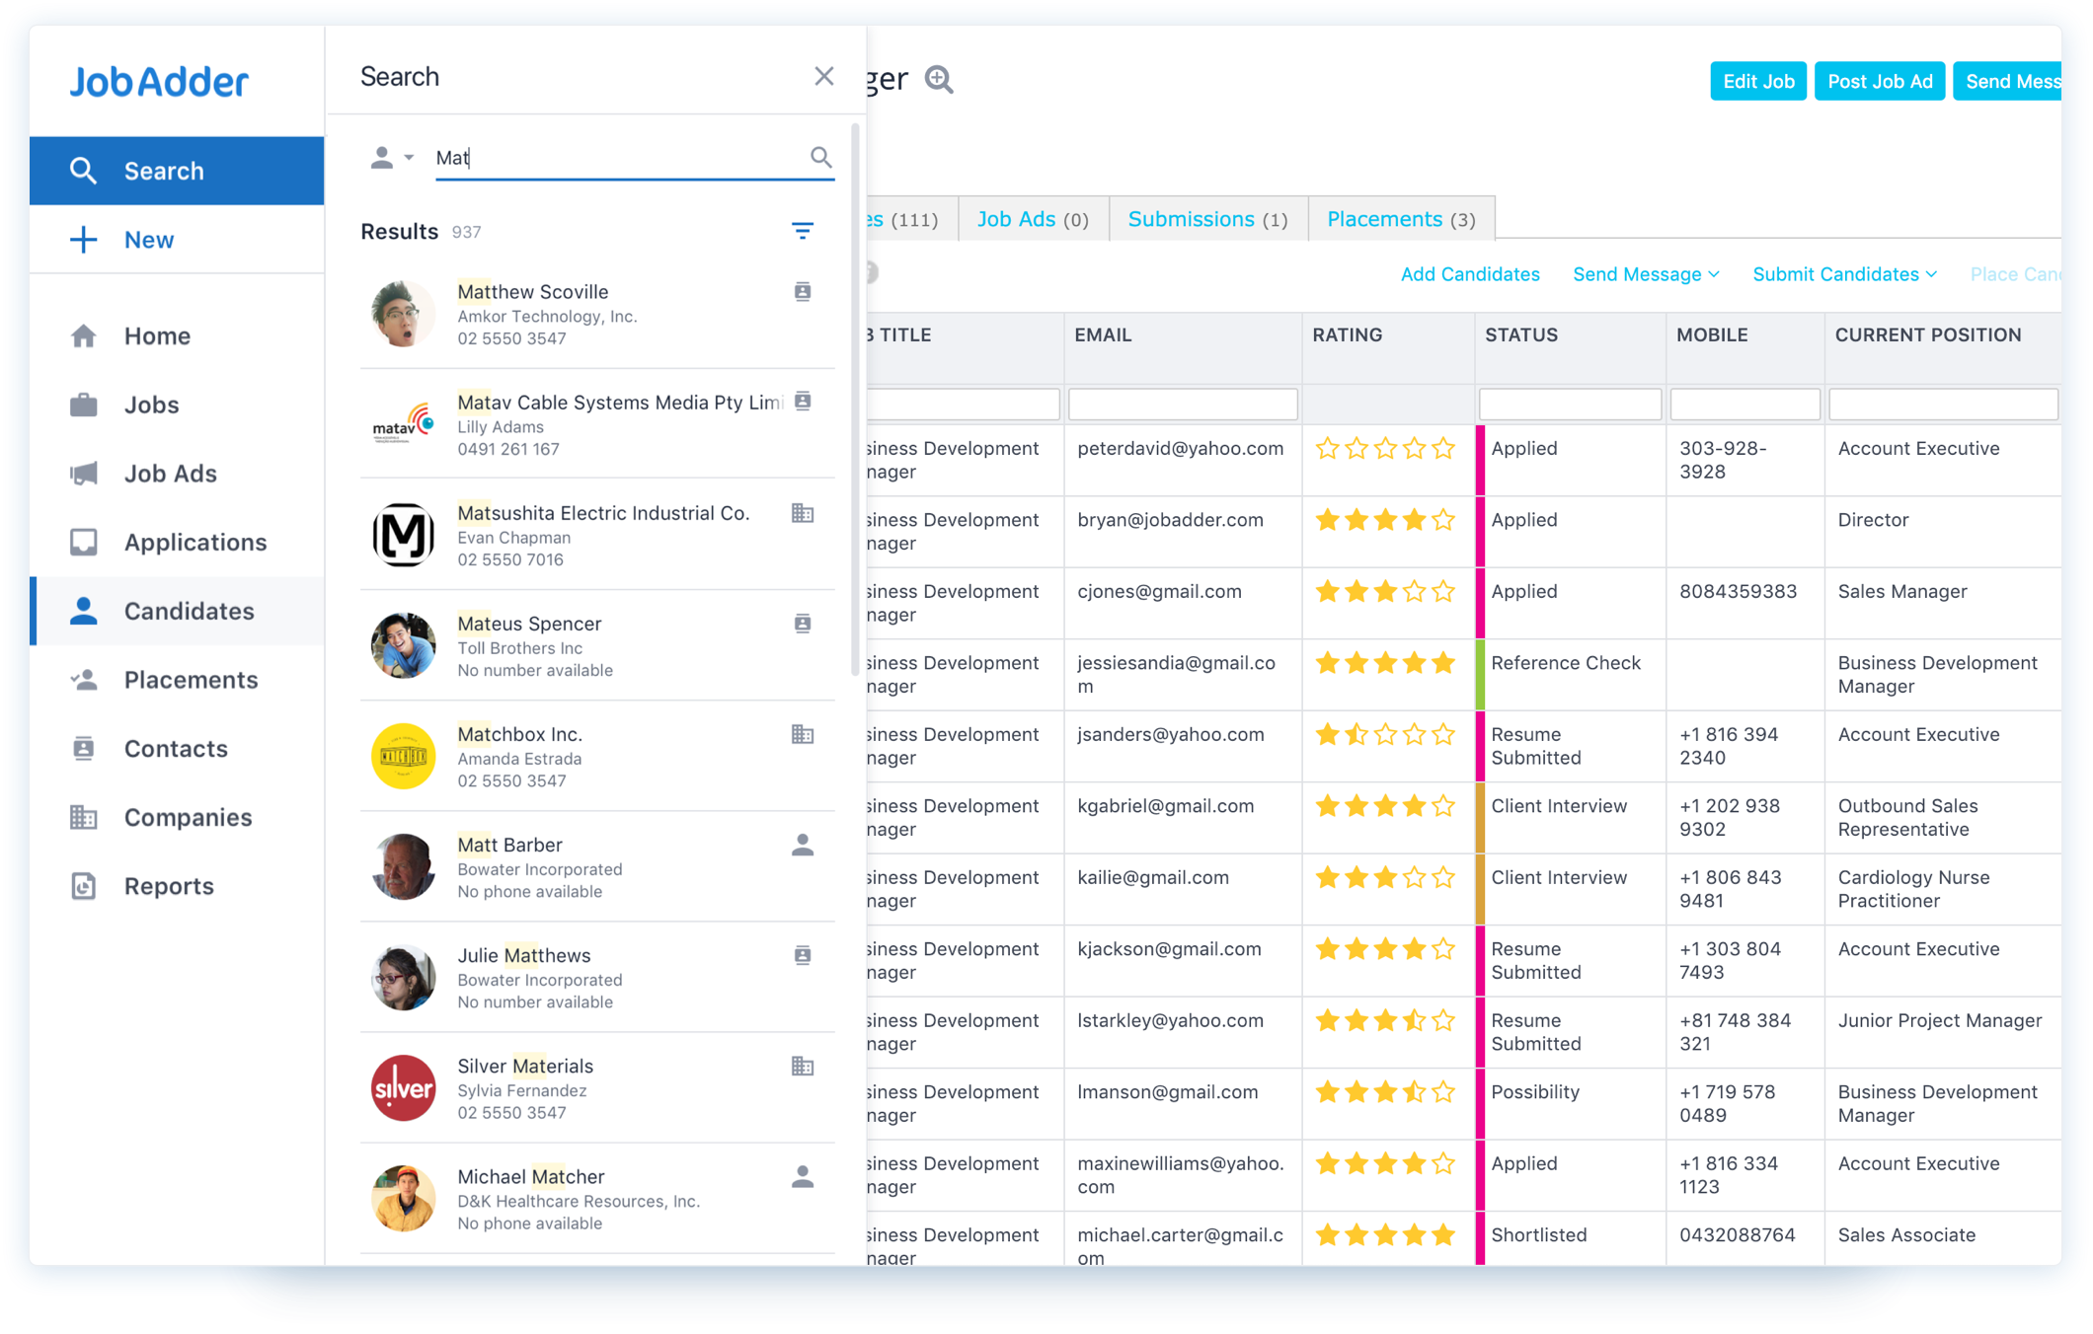Viewport: 2093px width, 1334px height.
Task: Open the Contacts section from the sidebar
Action: click(175, 748)
